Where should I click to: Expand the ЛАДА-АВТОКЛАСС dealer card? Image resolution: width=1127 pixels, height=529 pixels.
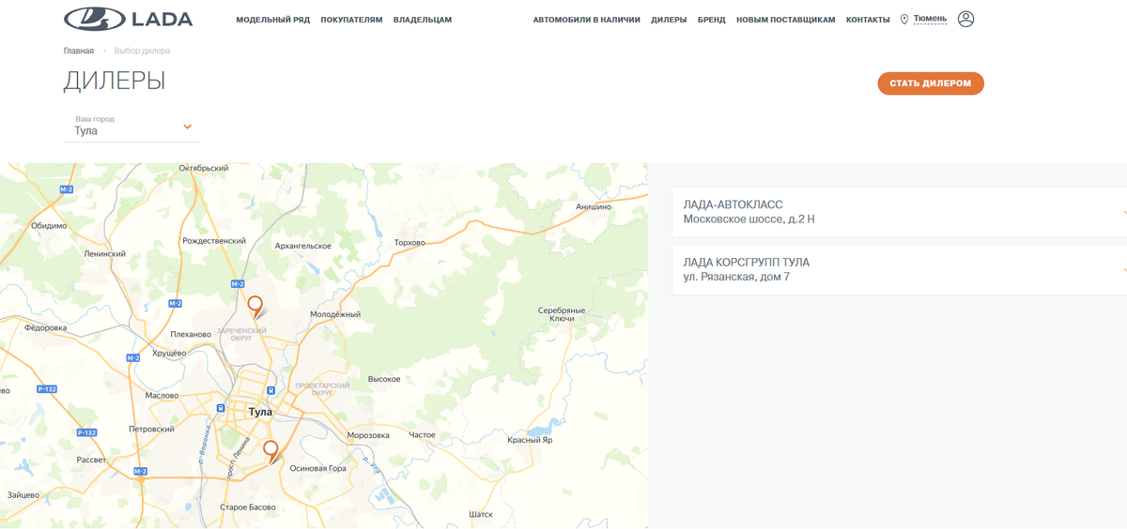(900, 212)
